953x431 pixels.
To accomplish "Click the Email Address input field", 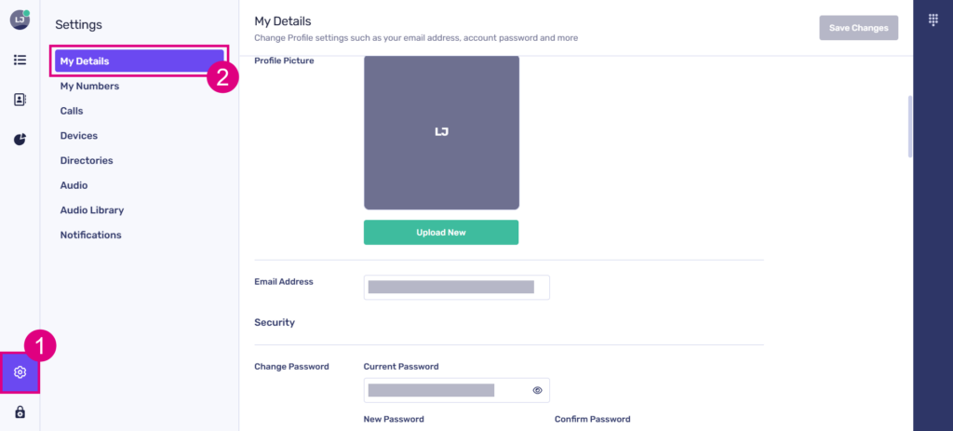I will click(x=456, y=288).
